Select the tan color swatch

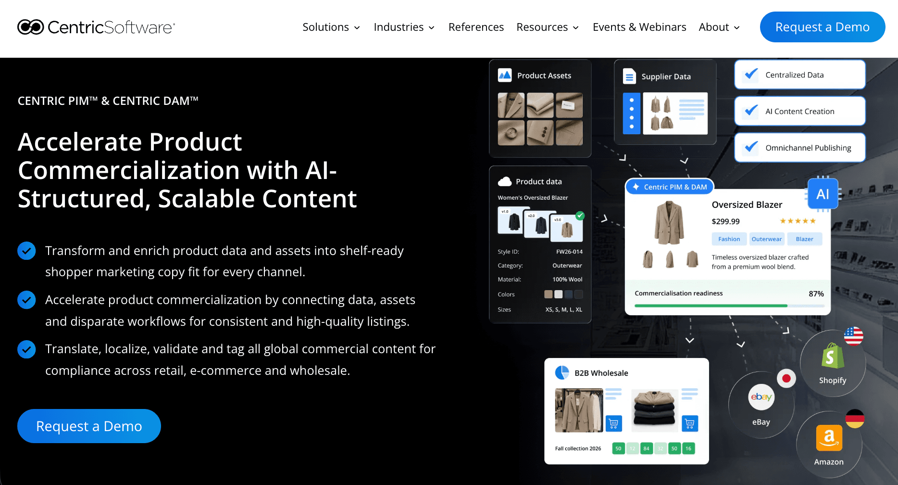549,294
